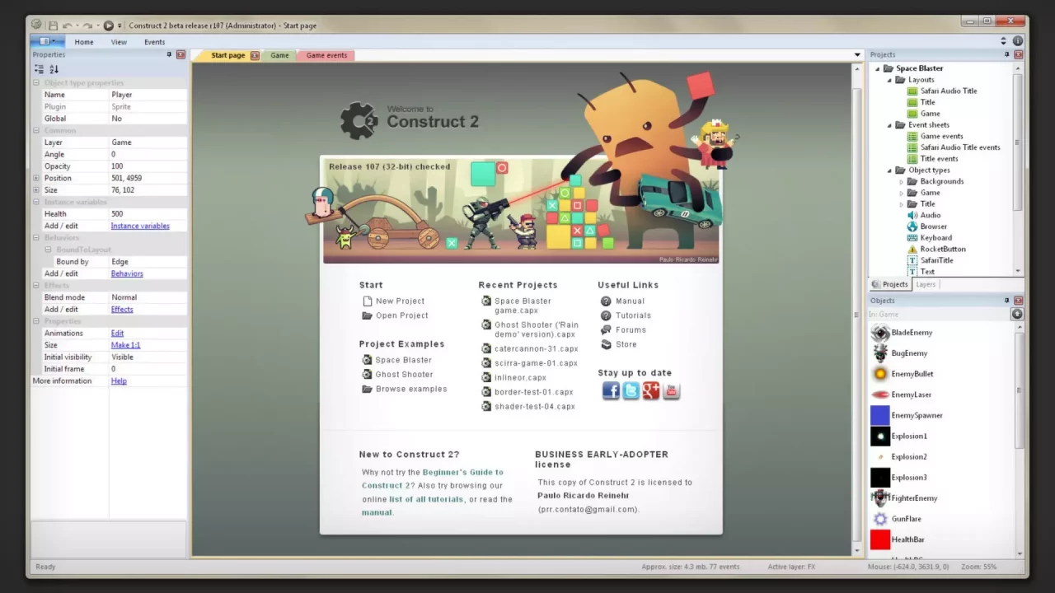Image resolution: width=1055 pixels, height=593 pixels.
Task: Open the Events ribbon tab
Action: pos(154,42)
